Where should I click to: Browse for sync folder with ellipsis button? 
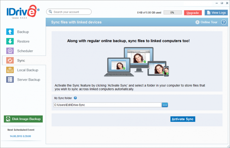pyautogui.click(x=165, y=105)
